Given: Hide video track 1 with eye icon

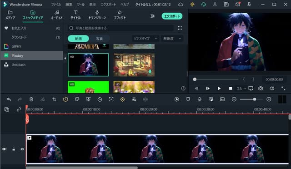Looking at the screenshot, I should (22, 149).
